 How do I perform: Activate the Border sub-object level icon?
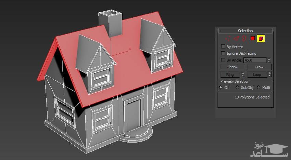click(244, 39)
